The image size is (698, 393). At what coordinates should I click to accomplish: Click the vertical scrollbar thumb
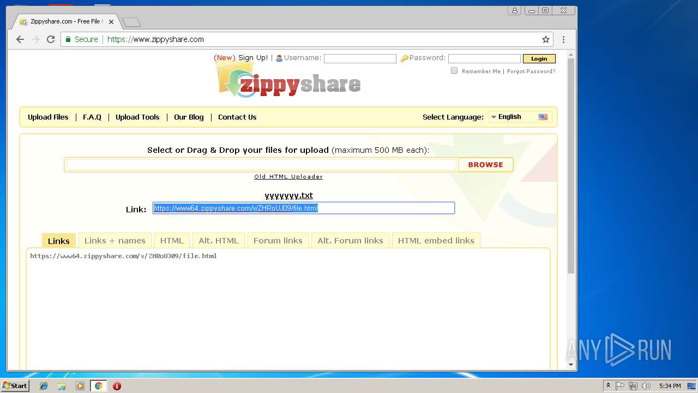coord(571,166)
